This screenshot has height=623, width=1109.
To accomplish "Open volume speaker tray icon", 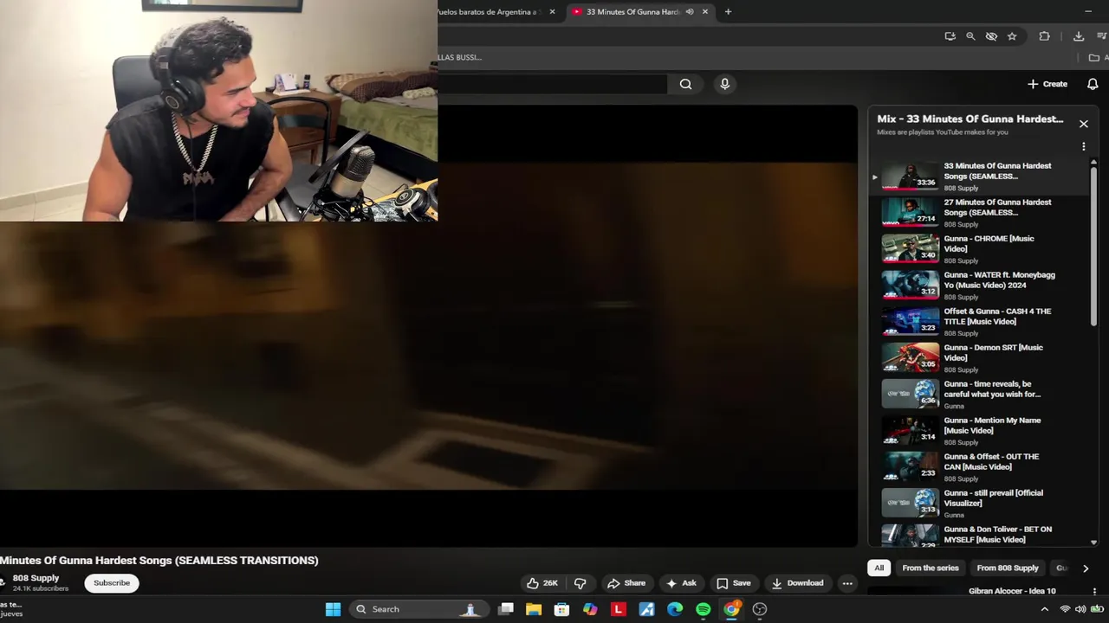I will pos(1080,609).
